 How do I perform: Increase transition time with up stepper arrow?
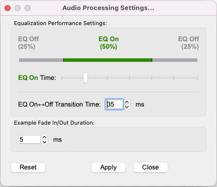coord(127,102)
